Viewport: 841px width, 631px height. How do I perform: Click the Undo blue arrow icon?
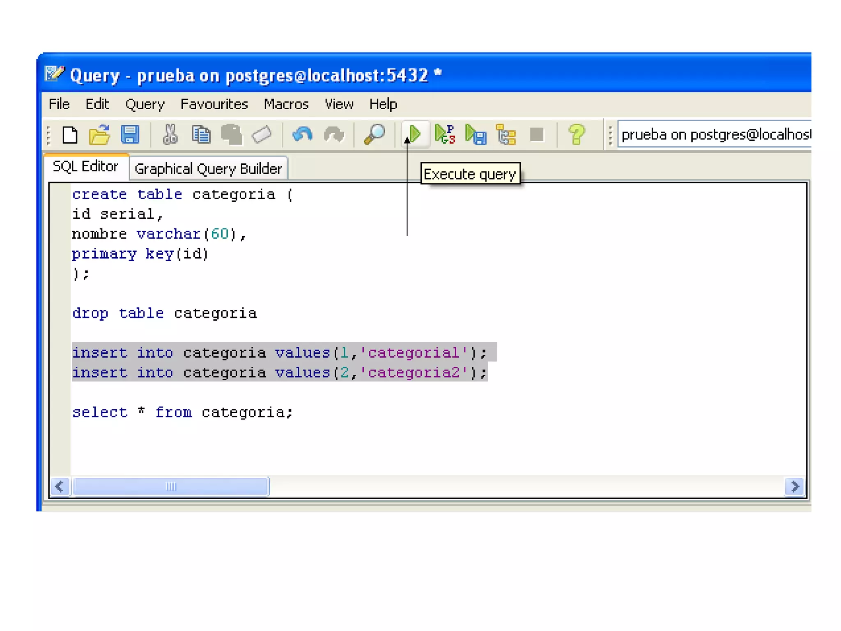tap(303, 135)
